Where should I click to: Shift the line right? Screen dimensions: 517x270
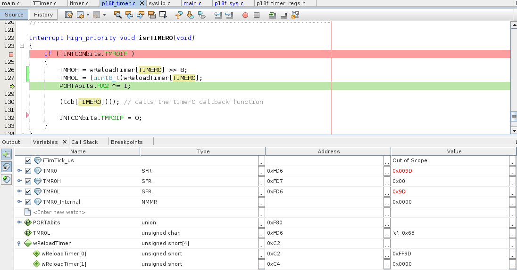[x=229, y=15]
